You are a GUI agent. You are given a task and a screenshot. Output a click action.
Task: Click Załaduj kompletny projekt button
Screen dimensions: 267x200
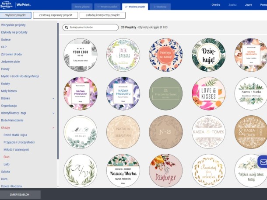pyautogui.click(x=102, y=15)
